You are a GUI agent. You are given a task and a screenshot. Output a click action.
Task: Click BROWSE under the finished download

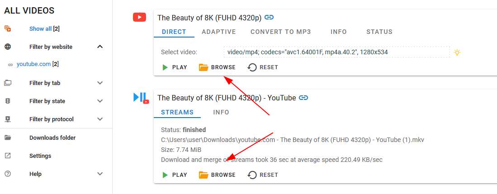[217, 175]
